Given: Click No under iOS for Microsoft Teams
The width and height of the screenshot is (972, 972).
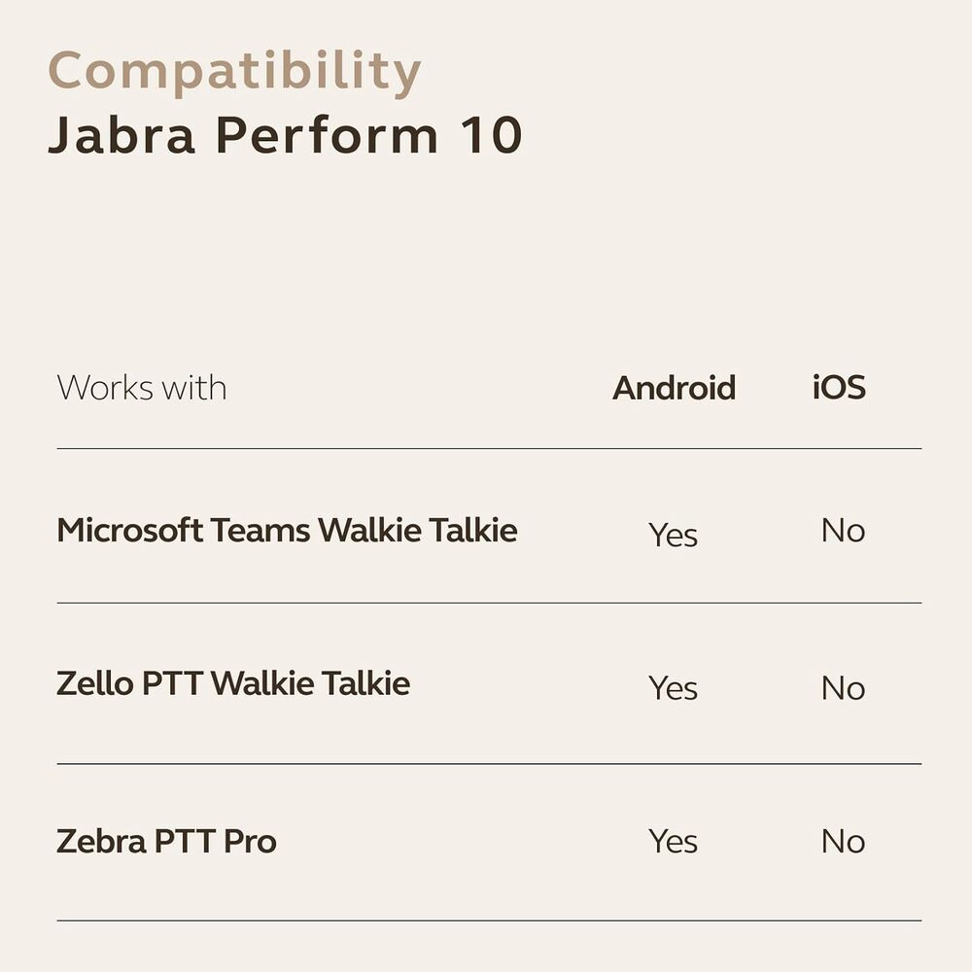Looking at the screenshot, I should (x=843, y=531).
